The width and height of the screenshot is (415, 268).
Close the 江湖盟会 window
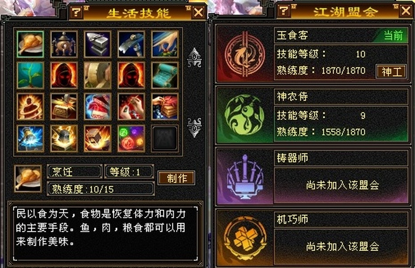[406, 11]
